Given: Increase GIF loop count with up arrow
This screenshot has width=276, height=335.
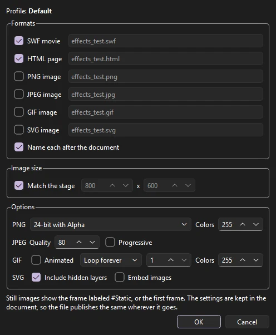Looking at the screenshot, I should coord(171,260).
